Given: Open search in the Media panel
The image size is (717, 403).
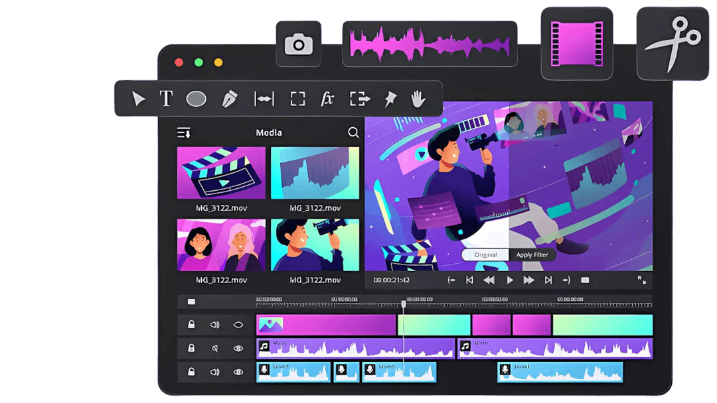Looking at the screenshot, I should coord(353,133).
